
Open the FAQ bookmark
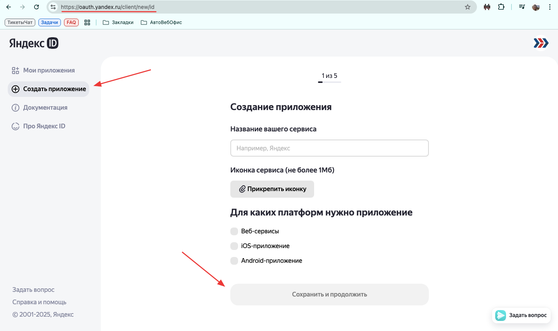(x=71, y=22)
